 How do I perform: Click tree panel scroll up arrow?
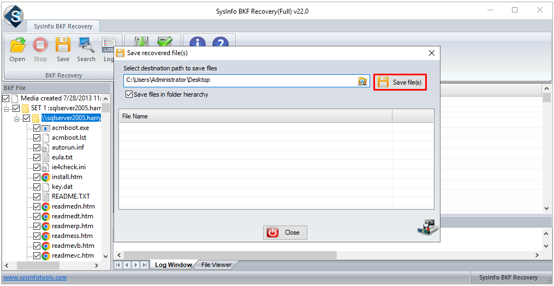[105, 98]
